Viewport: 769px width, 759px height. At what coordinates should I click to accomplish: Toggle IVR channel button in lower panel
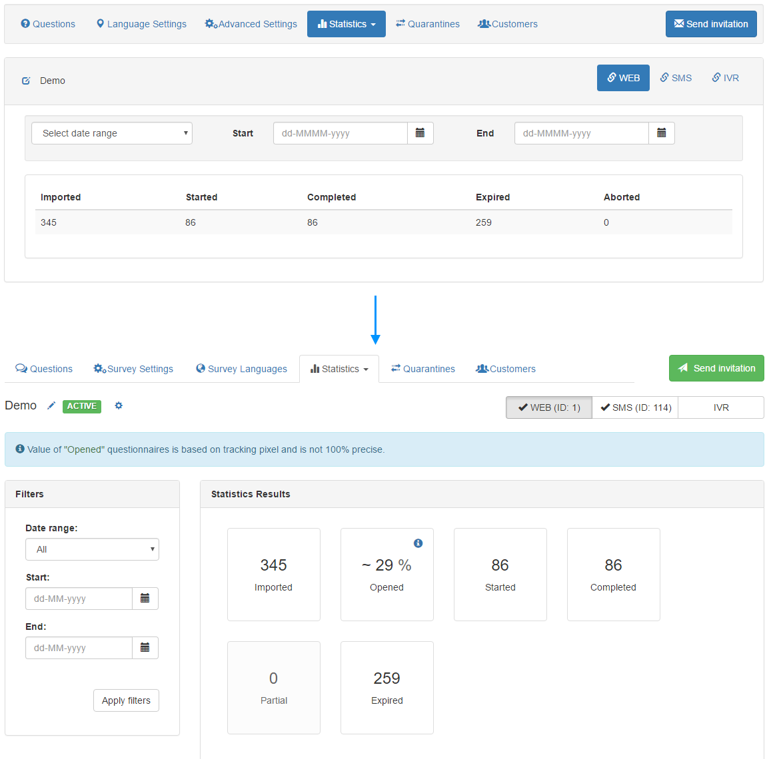[x=721, y=407]
